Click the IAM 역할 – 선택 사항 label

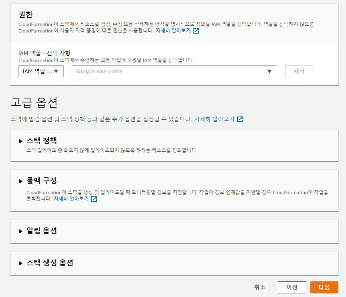[x=44, y=53]
